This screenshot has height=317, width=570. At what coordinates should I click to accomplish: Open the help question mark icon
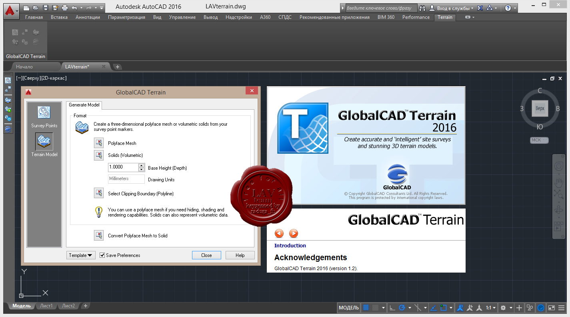(x=508, y=8)
